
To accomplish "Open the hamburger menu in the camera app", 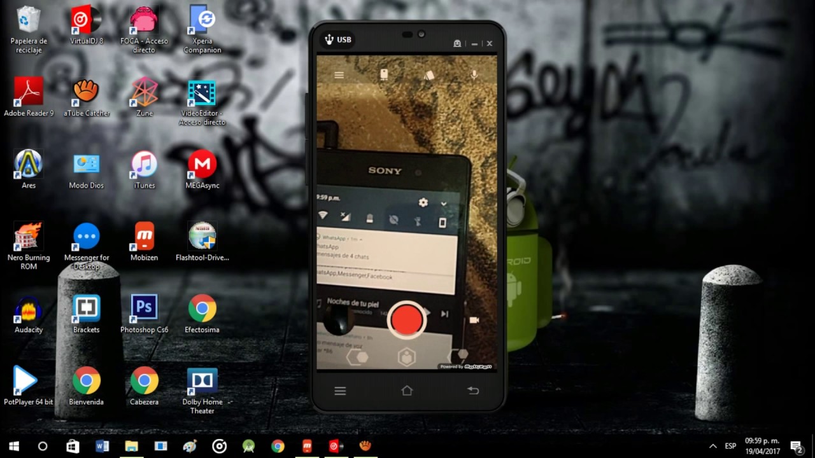I will click(x=339, y=75).
